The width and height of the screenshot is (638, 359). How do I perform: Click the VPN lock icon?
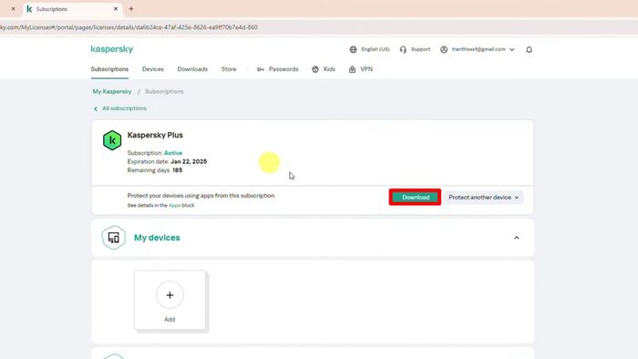[x=353, y=69]
